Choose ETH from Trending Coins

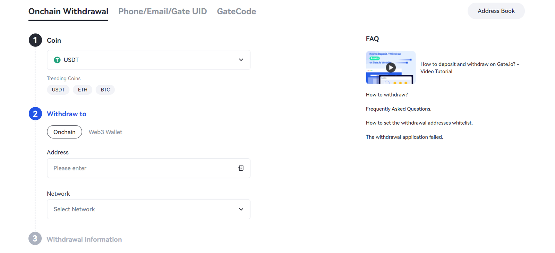(x=83, y=90)
